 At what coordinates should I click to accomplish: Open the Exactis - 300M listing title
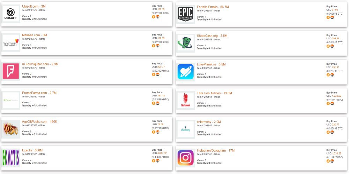pos(32,150)
